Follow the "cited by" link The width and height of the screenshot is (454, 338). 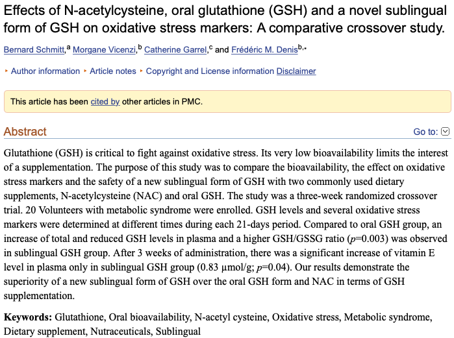pyautogui.click(x=105, y=102)
